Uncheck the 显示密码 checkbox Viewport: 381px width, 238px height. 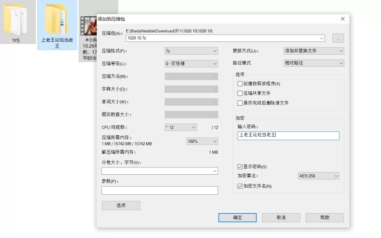click(240, 167)
